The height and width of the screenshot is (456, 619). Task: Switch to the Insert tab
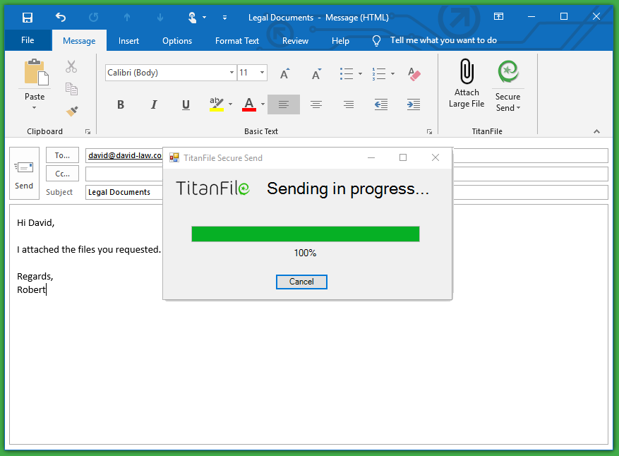point(128,41)
